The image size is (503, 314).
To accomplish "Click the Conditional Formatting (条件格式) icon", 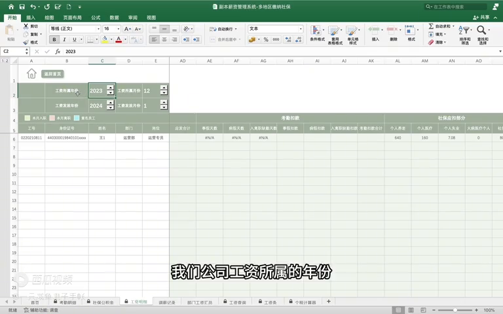I will click(317, 32).
